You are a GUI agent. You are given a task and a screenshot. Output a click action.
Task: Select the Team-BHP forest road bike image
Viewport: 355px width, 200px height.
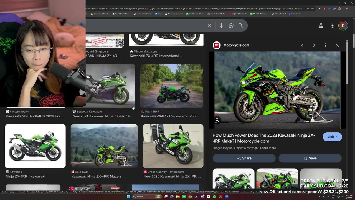(x=172, y=86)
